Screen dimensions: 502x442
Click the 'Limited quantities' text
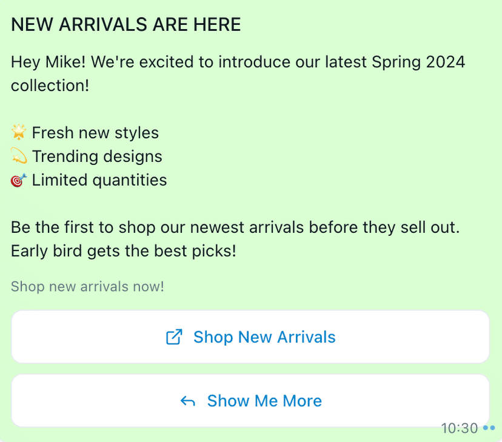99,180
